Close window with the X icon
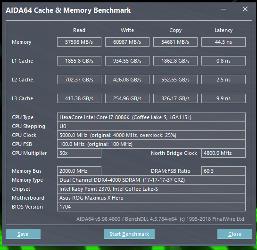Screen dimensions: 257x250 point(245,9)
